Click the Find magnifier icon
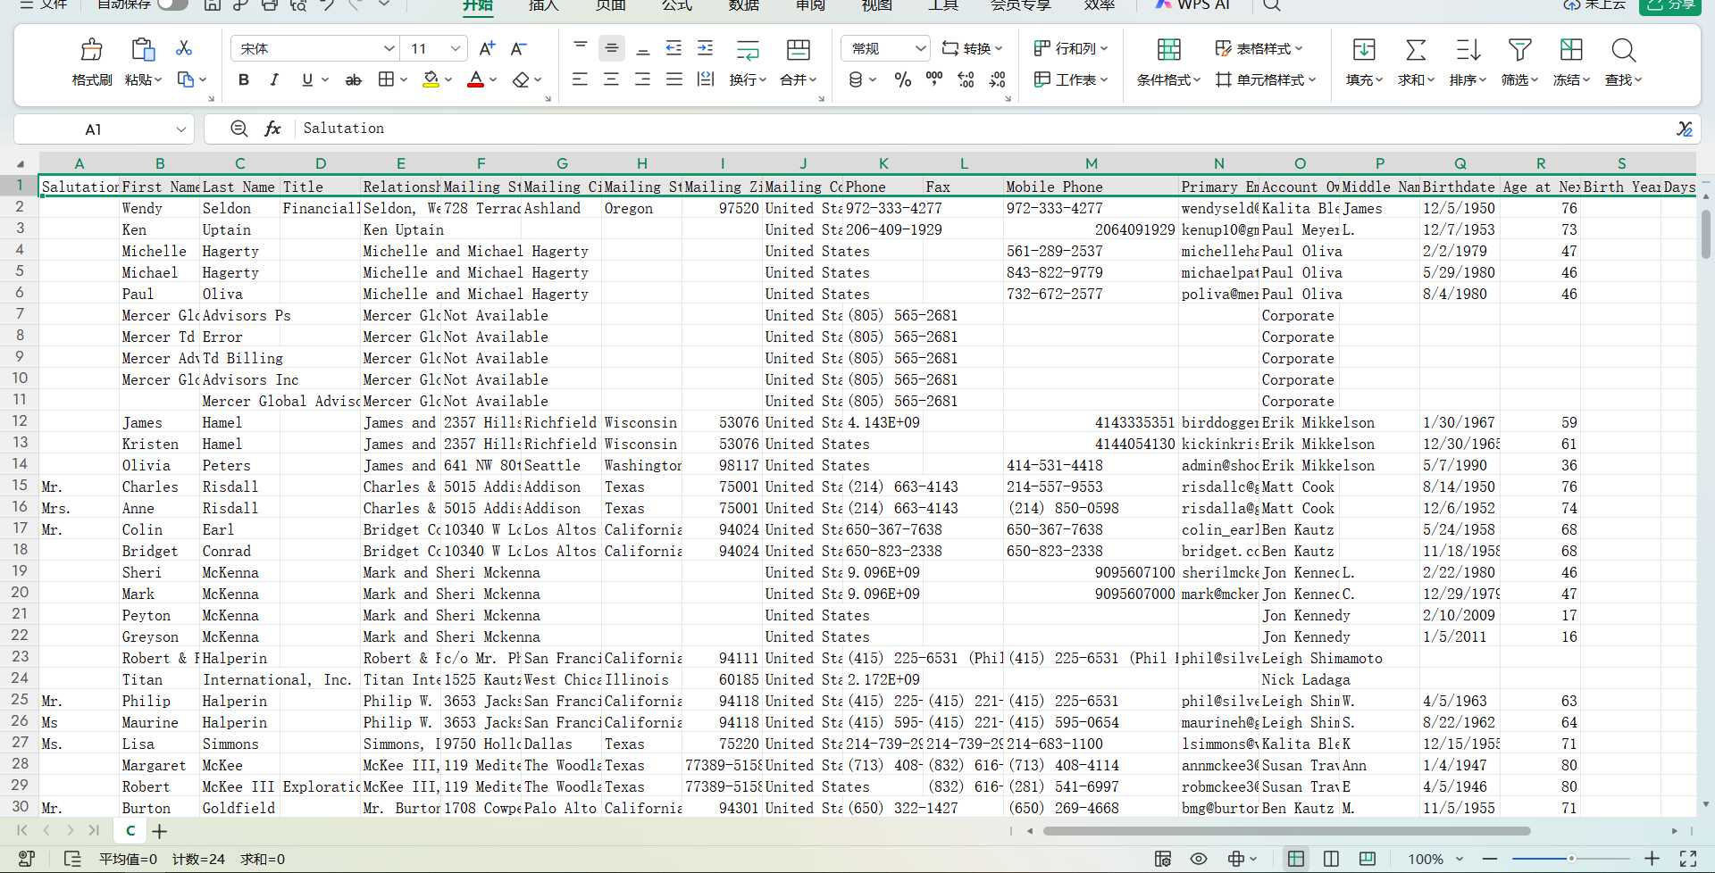The image size is (1715, 873). (1623, 49)
